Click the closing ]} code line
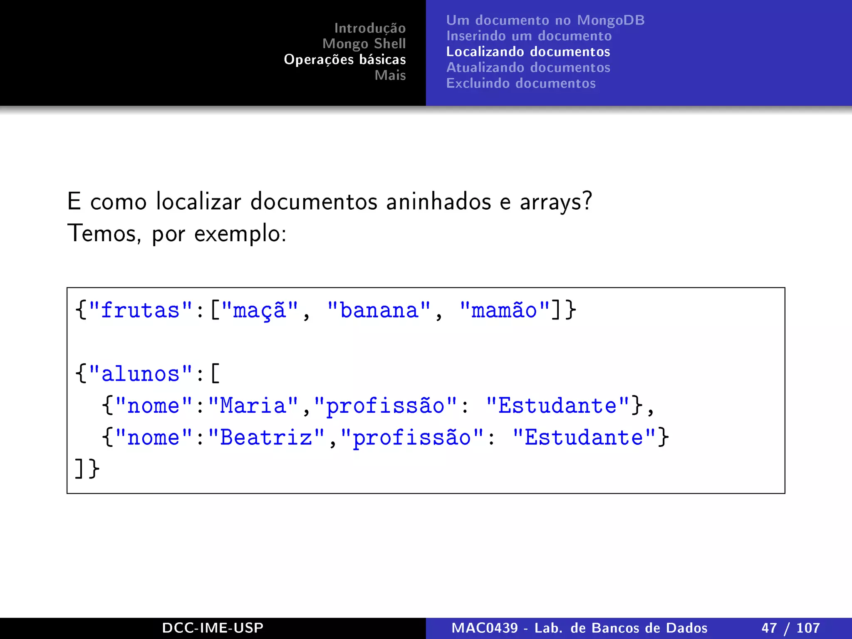Image resolution: width=852 pixels, height=639 pixels. pyautogui.click(x=87, y=469)
